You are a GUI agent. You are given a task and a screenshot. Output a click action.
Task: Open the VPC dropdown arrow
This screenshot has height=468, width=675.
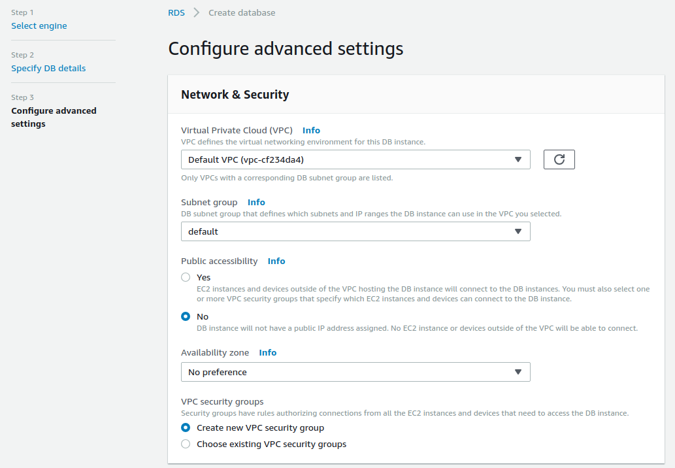click(518, 159)
